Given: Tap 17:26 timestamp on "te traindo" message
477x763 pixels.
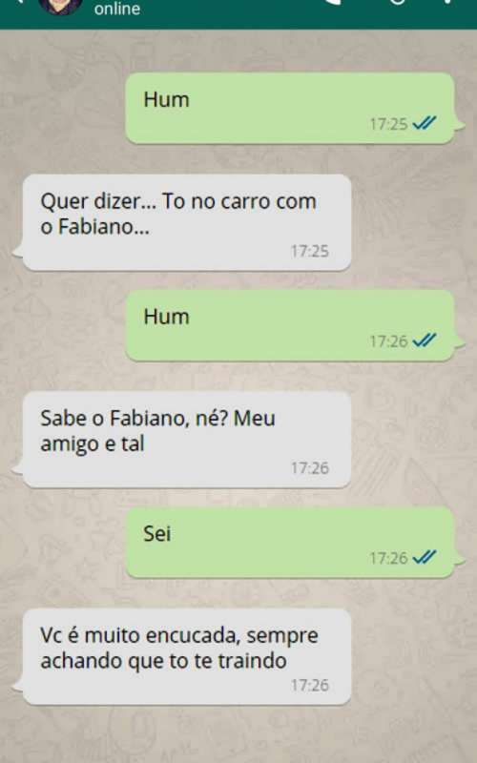Looking at the screenshot, I should (310, 685).
